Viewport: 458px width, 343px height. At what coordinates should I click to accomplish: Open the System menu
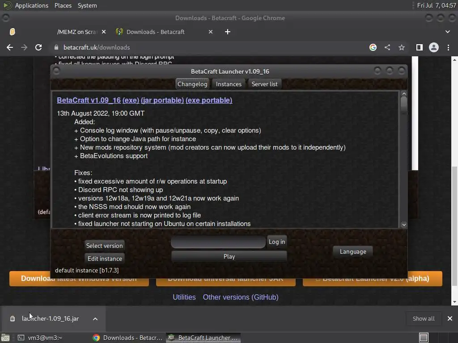click(x=87, y=5)
